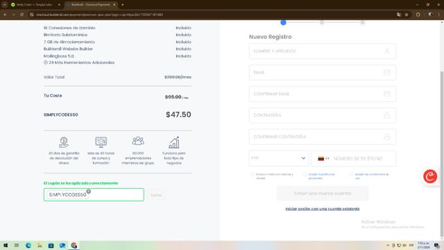Click the third gray progress step

pyautogui.click(x=362, y=22)
